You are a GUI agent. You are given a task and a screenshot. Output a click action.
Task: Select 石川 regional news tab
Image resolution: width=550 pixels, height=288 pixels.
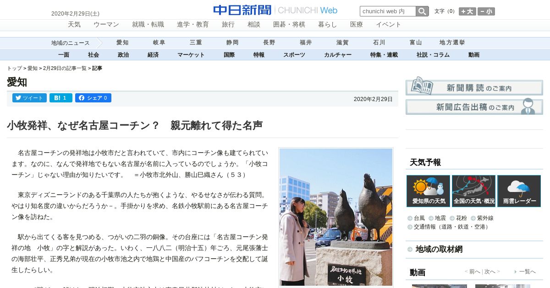[379, 43]
